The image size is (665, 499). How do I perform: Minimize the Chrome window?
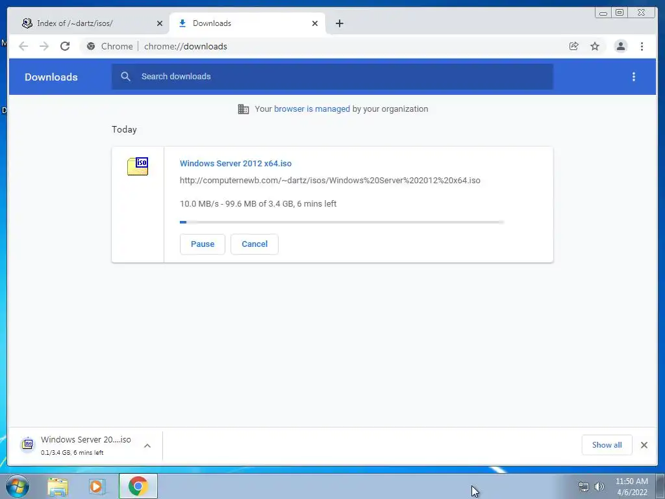(603, 13)
